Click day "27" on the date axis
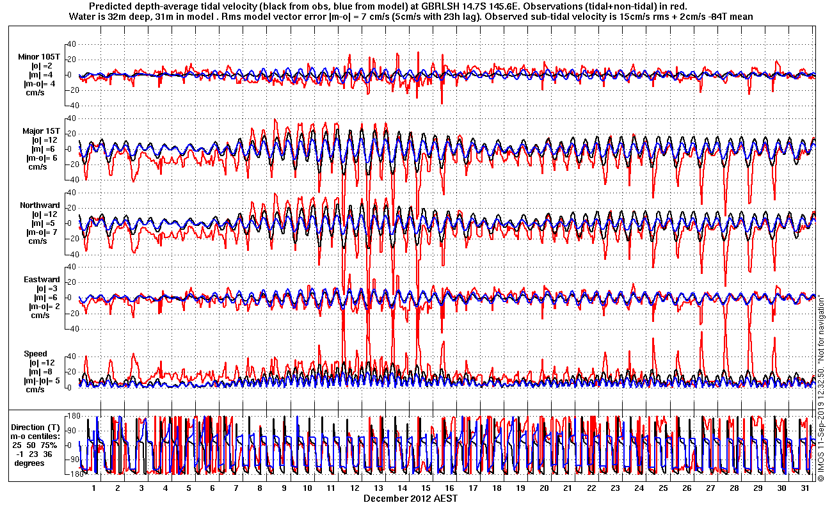This screenshot has height=512, width=832. 710,488
